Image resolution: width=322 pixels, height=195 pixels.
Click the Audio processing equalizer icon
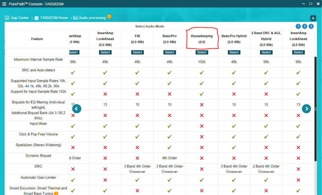pyautogui.click(x=75, y=18)
